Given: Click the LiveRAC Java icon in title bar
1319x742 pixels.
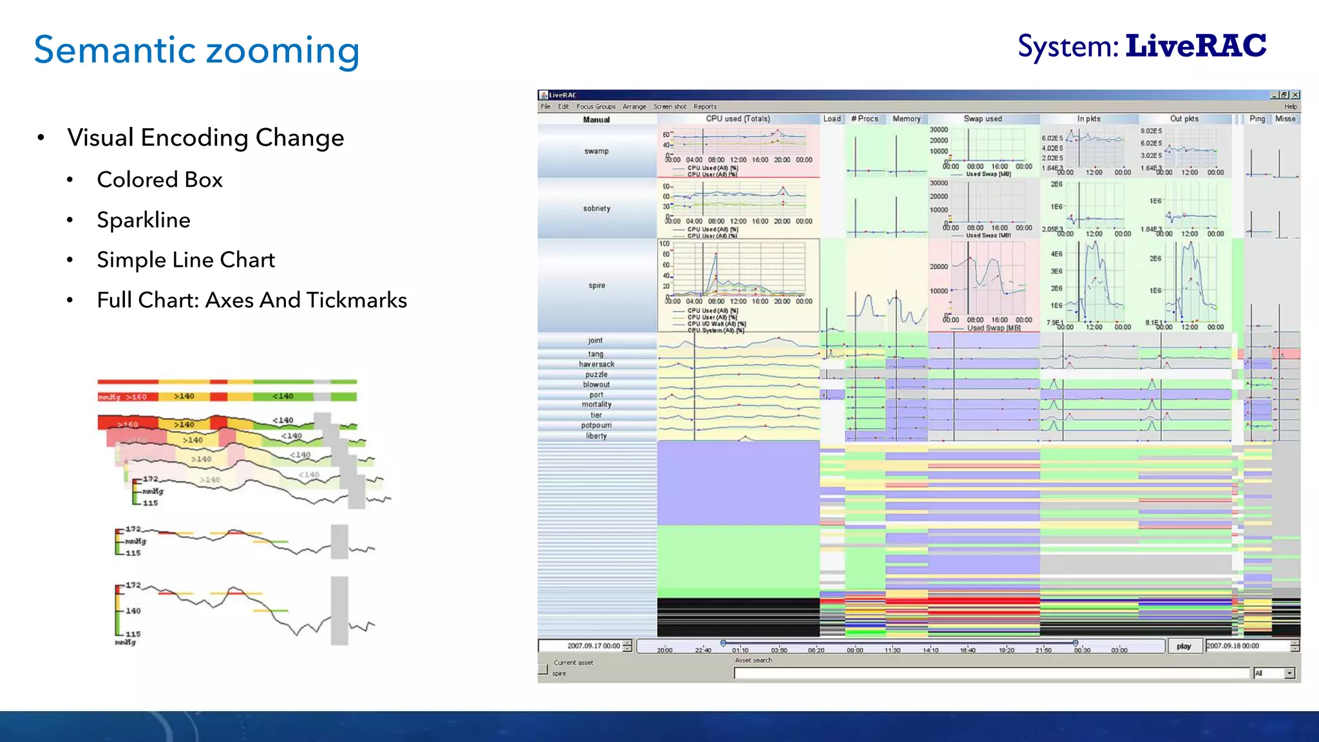Looking at the screenshot, I should 544,95.
